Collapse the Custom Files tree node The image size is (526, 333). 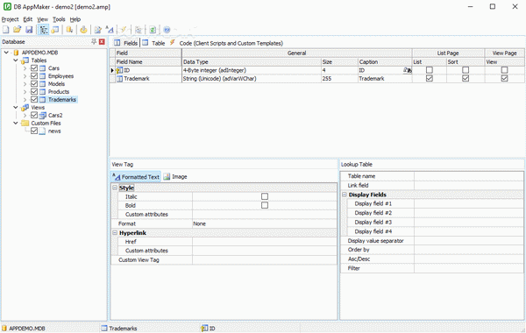point(16,123)
